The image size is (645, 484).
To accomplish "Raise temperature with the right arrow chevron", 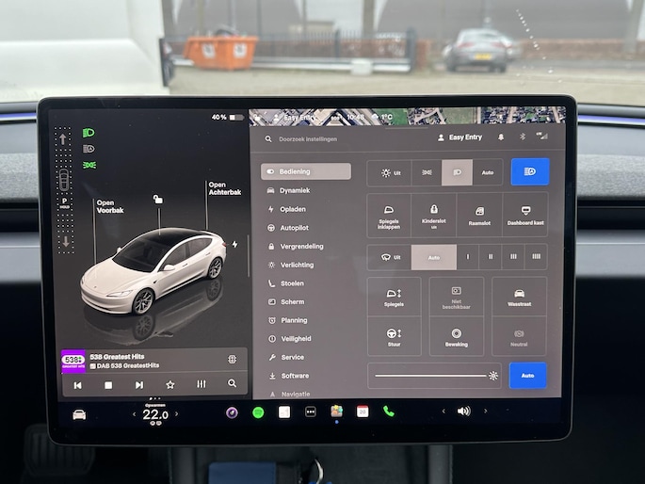I will pyautogui.click(x=176, y=414).
